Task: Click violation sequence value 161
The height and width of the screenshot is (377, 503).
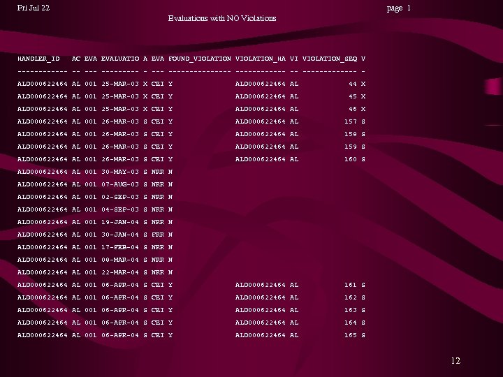Action: (350, 285)
